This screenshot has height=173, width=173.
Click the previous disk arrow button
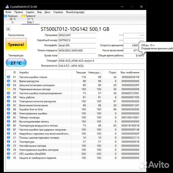pyautogui.click(x=8, y=29)
